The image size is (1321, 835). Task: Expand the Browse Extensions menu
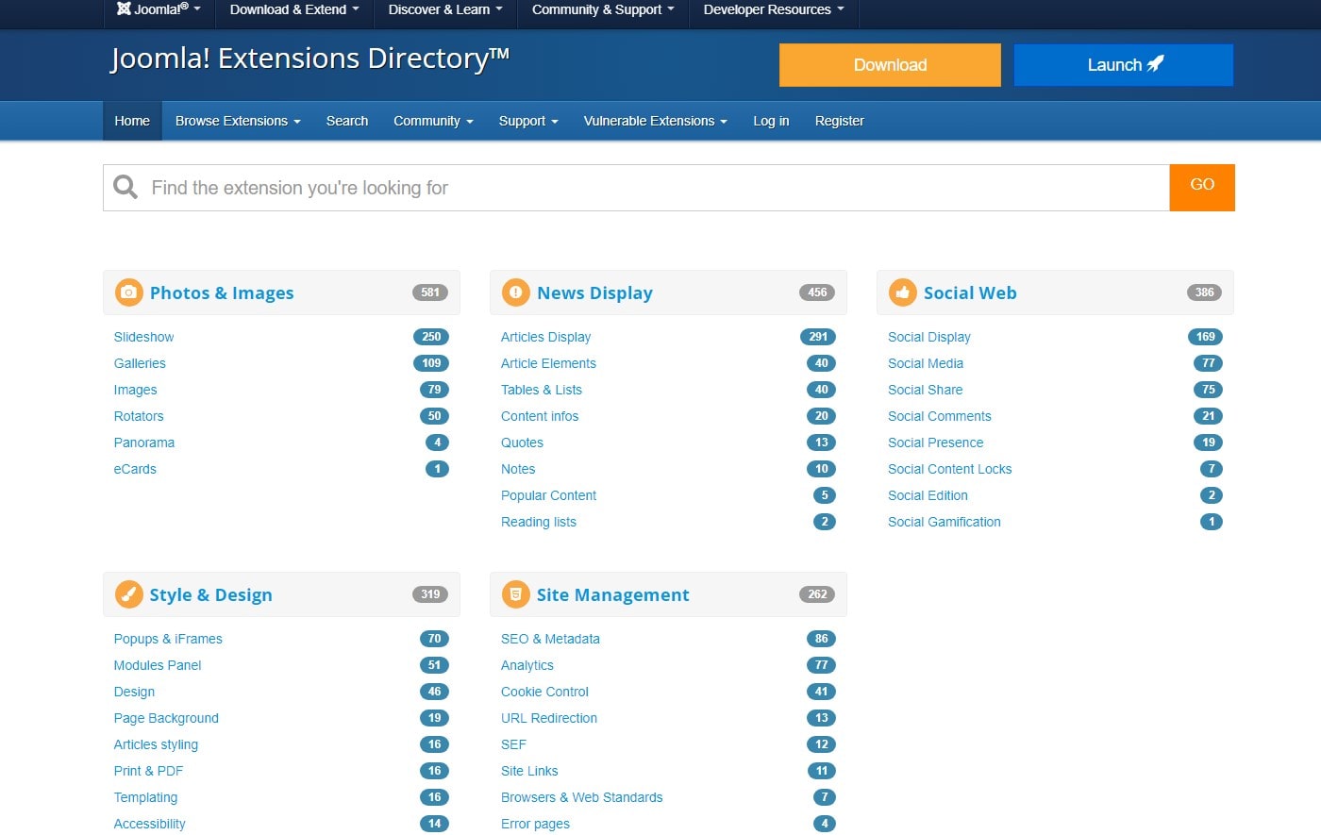coord(238,121)
